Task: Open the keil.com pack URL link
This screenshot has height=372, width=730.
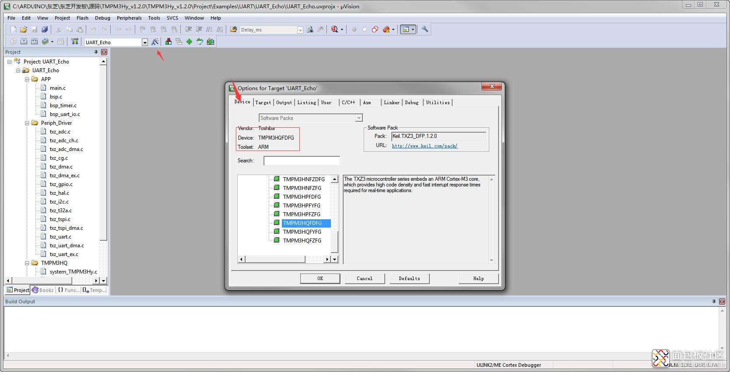Action: [x=425, y=146]
